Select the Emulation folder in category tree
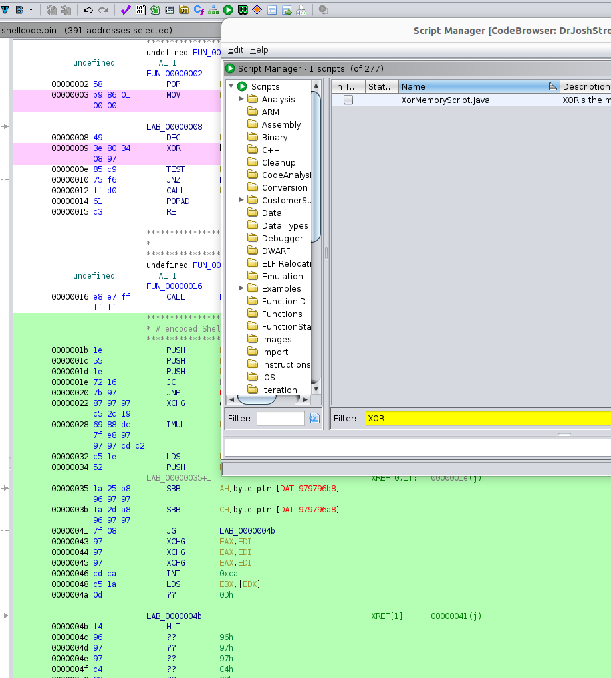This screenshot has height=678, width=611. (282, 276)
